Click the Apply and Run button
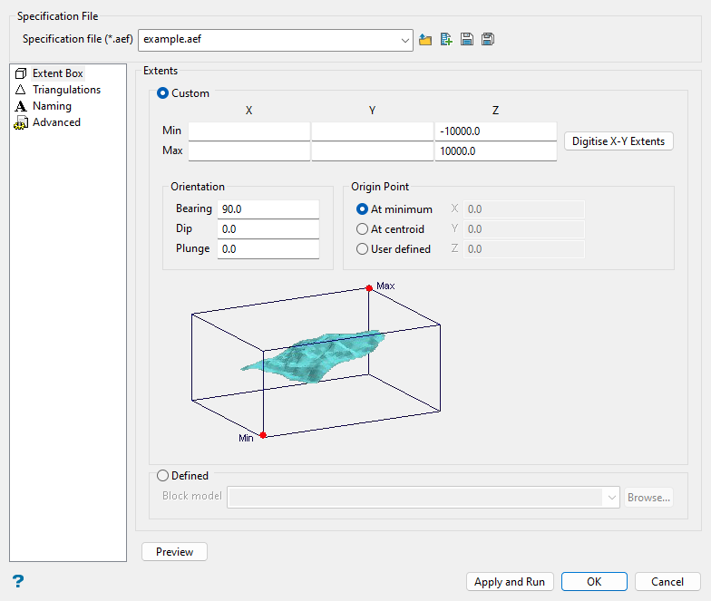The width and height of the screenshot is (711, 601). click(510, 582)
